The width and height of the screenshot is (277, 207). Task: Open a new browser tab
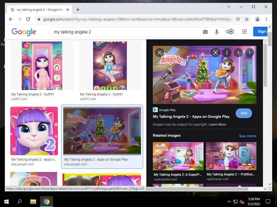click(78, 10)
